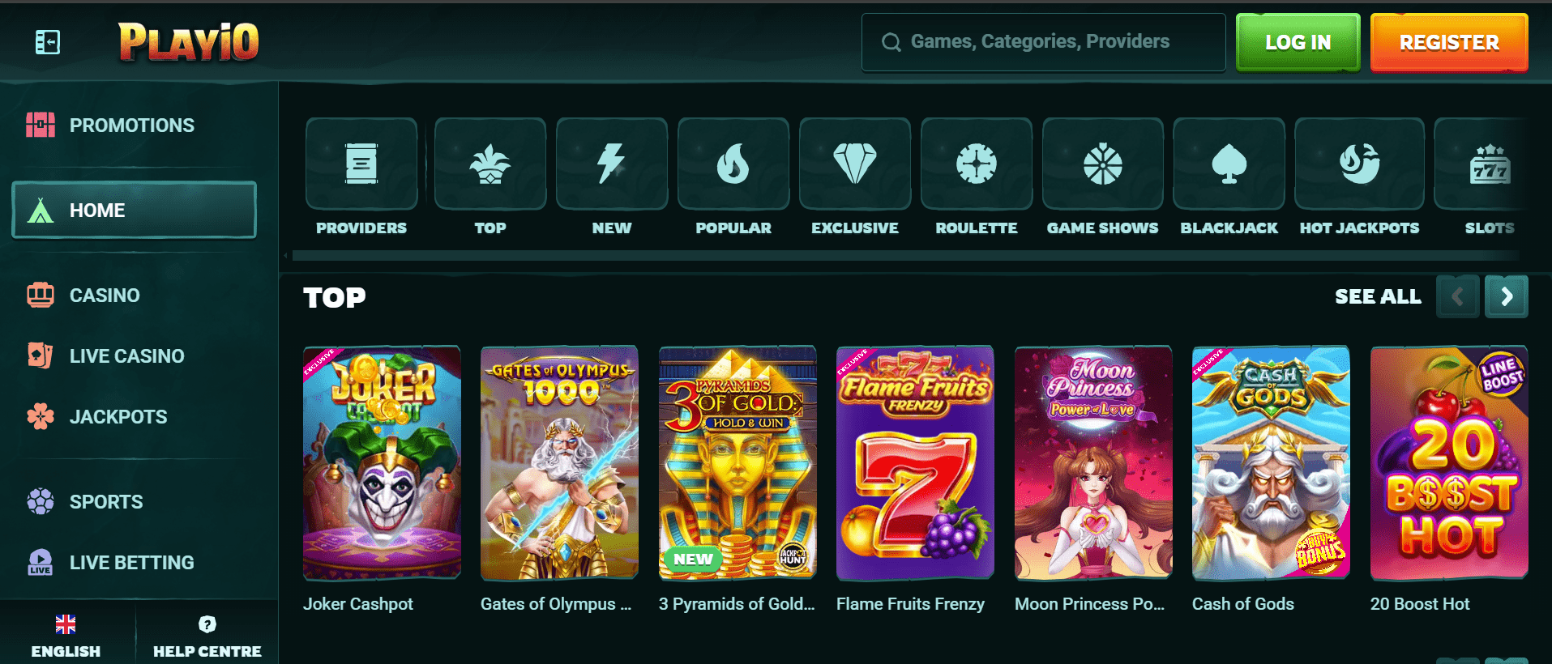
Task: Click the Register button
Action: tap(1449, 42)
